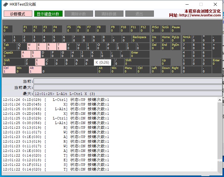Viewport: 224px width, 177px height.
Task: Click the Menu key cell
Action: click(130, 70)
